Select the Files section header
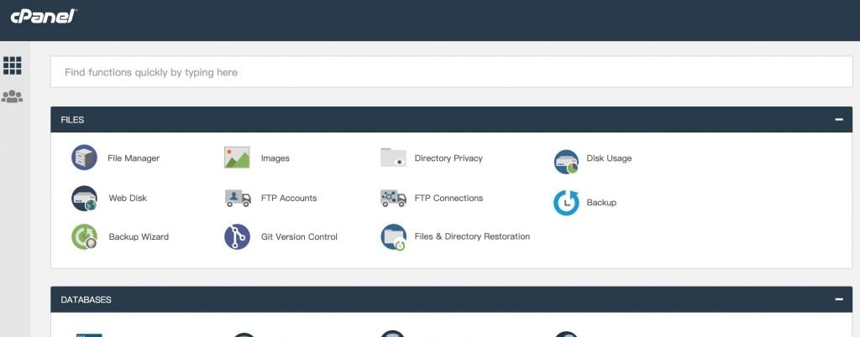This screenshot has height=337, width=860. click(x=73, y=120)
